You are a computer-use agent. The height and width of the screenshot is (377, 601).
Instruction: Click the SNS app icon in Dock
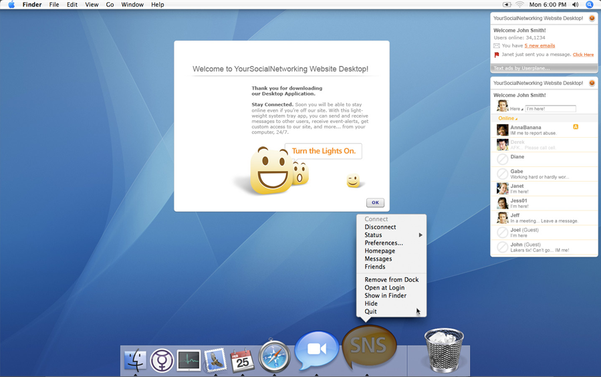(x=369, y=346)
